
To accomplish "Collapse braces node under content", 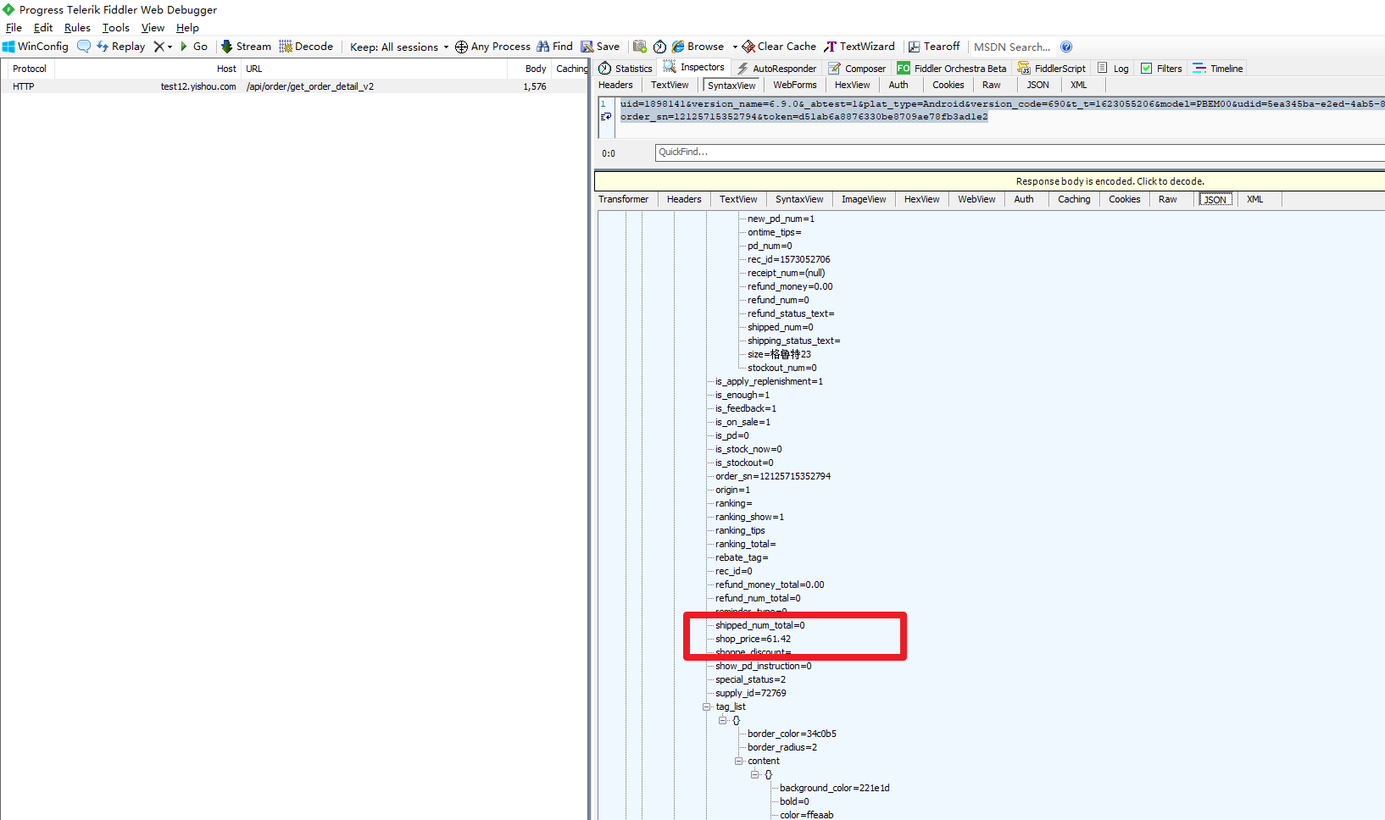I will pyautogui.click(x=754, y=774).
